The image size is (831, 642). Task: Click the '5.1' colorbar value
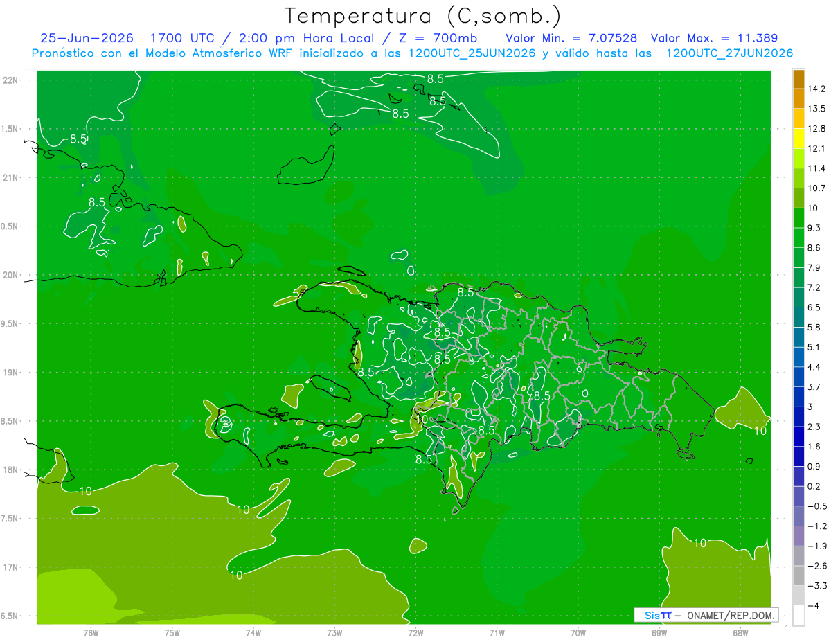click(x=814, y=347)
